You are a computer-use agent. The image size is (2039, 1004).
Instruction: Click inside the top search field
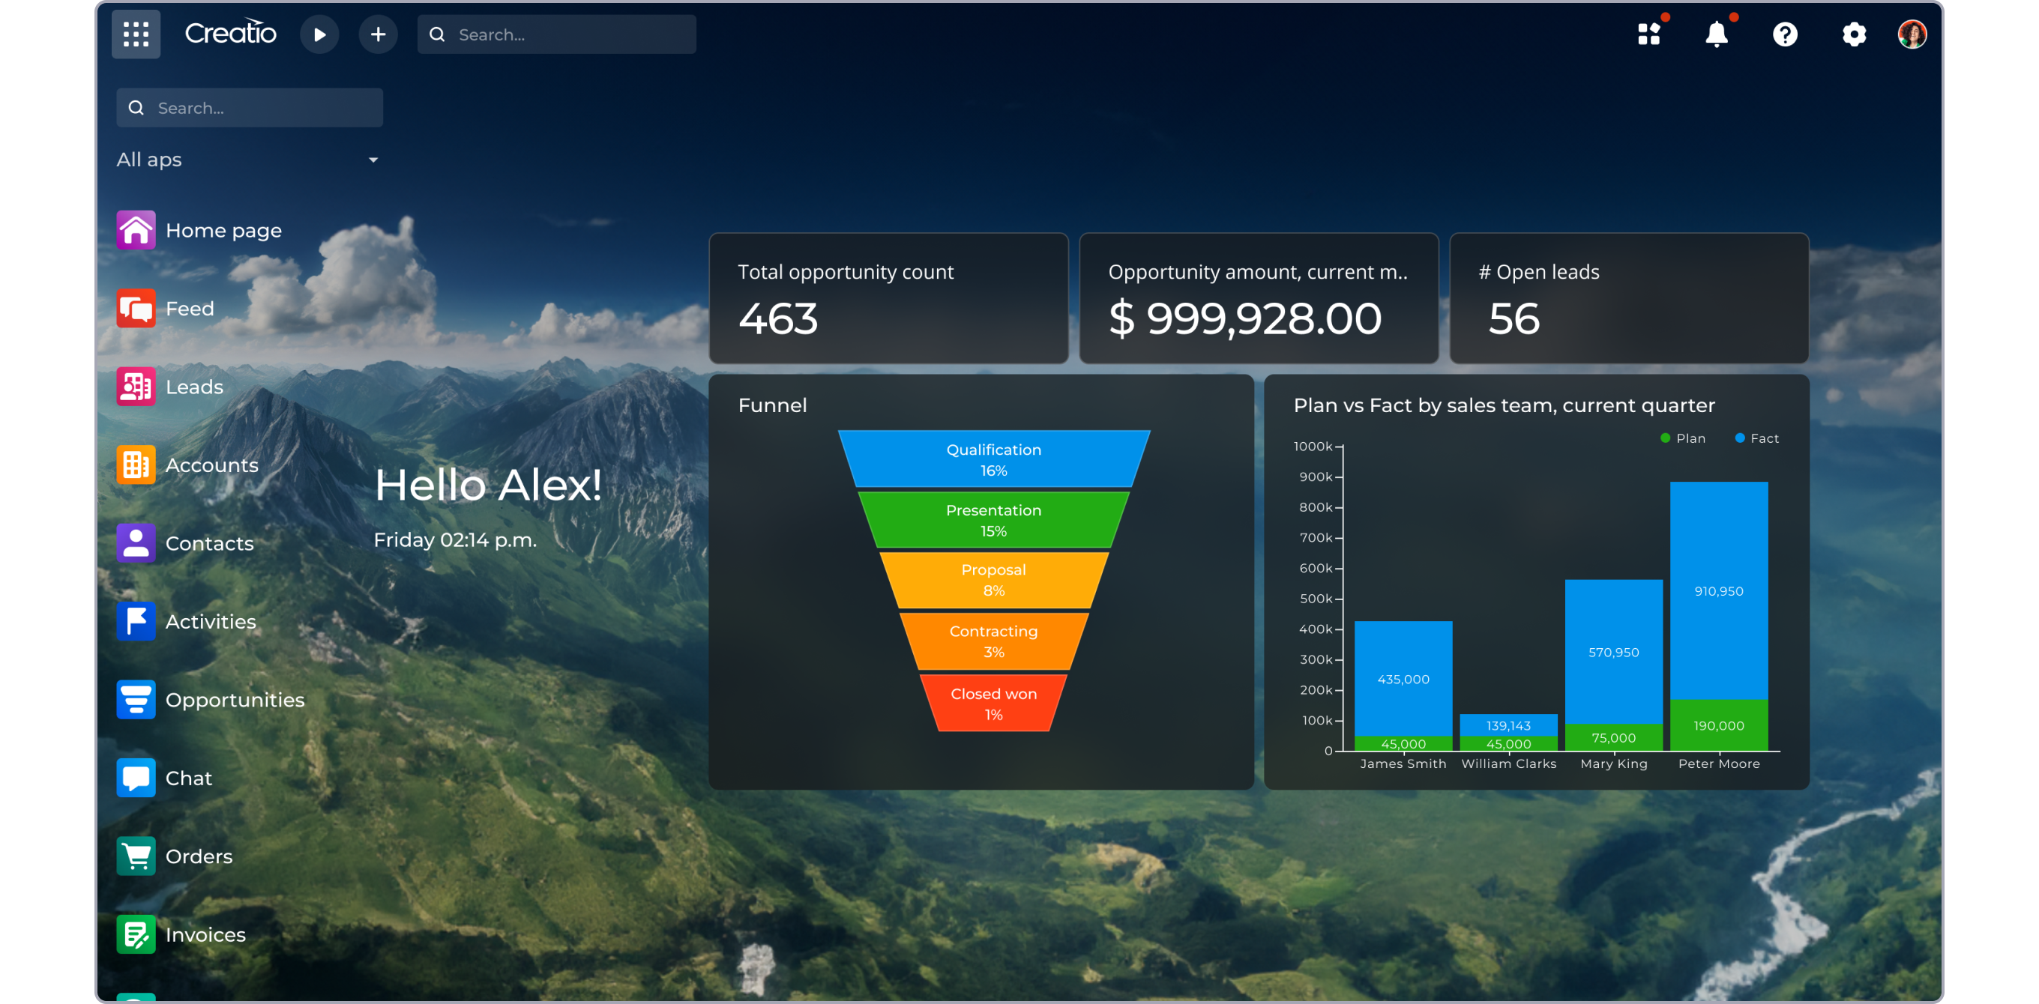(x=556, y=34)
